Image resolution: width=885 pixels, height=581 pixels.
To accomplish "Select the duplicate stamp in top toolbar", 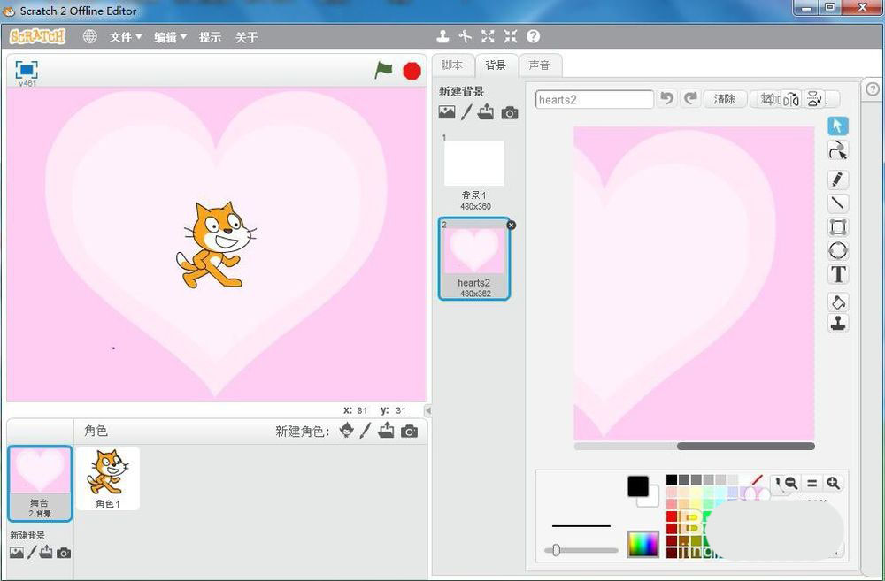I will pos(443,36).
